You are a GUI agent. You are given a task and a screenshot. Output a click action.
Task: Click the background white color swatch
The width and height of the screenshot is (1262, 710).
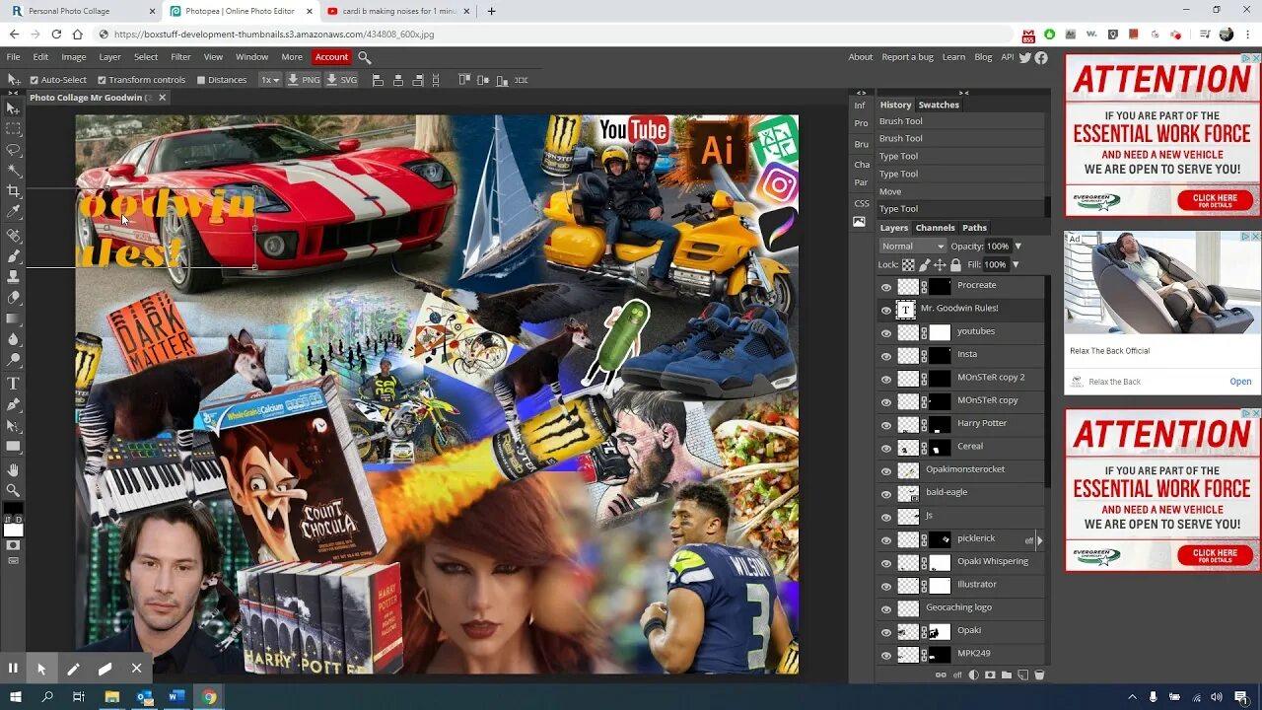tap(14, 530)
